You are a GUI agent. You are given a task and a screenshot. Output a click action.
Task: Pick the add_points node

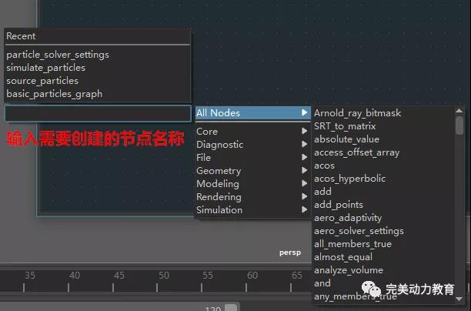339,205
